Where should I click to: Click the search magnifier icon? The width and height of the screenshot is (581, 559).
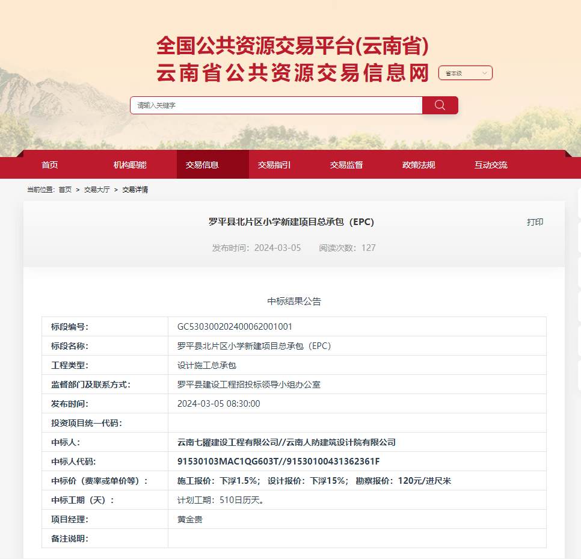(439, 105)
